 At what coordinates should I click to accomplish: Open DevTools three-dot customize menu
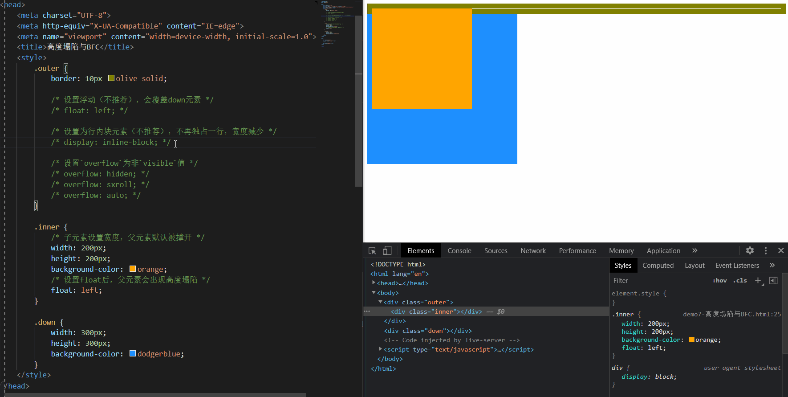[x=766, y=250]
